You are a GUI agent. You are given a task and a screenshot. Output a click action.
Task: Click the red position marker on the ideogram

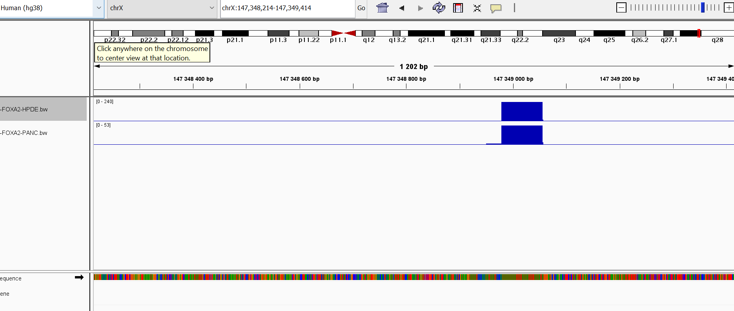pos(699,33)
